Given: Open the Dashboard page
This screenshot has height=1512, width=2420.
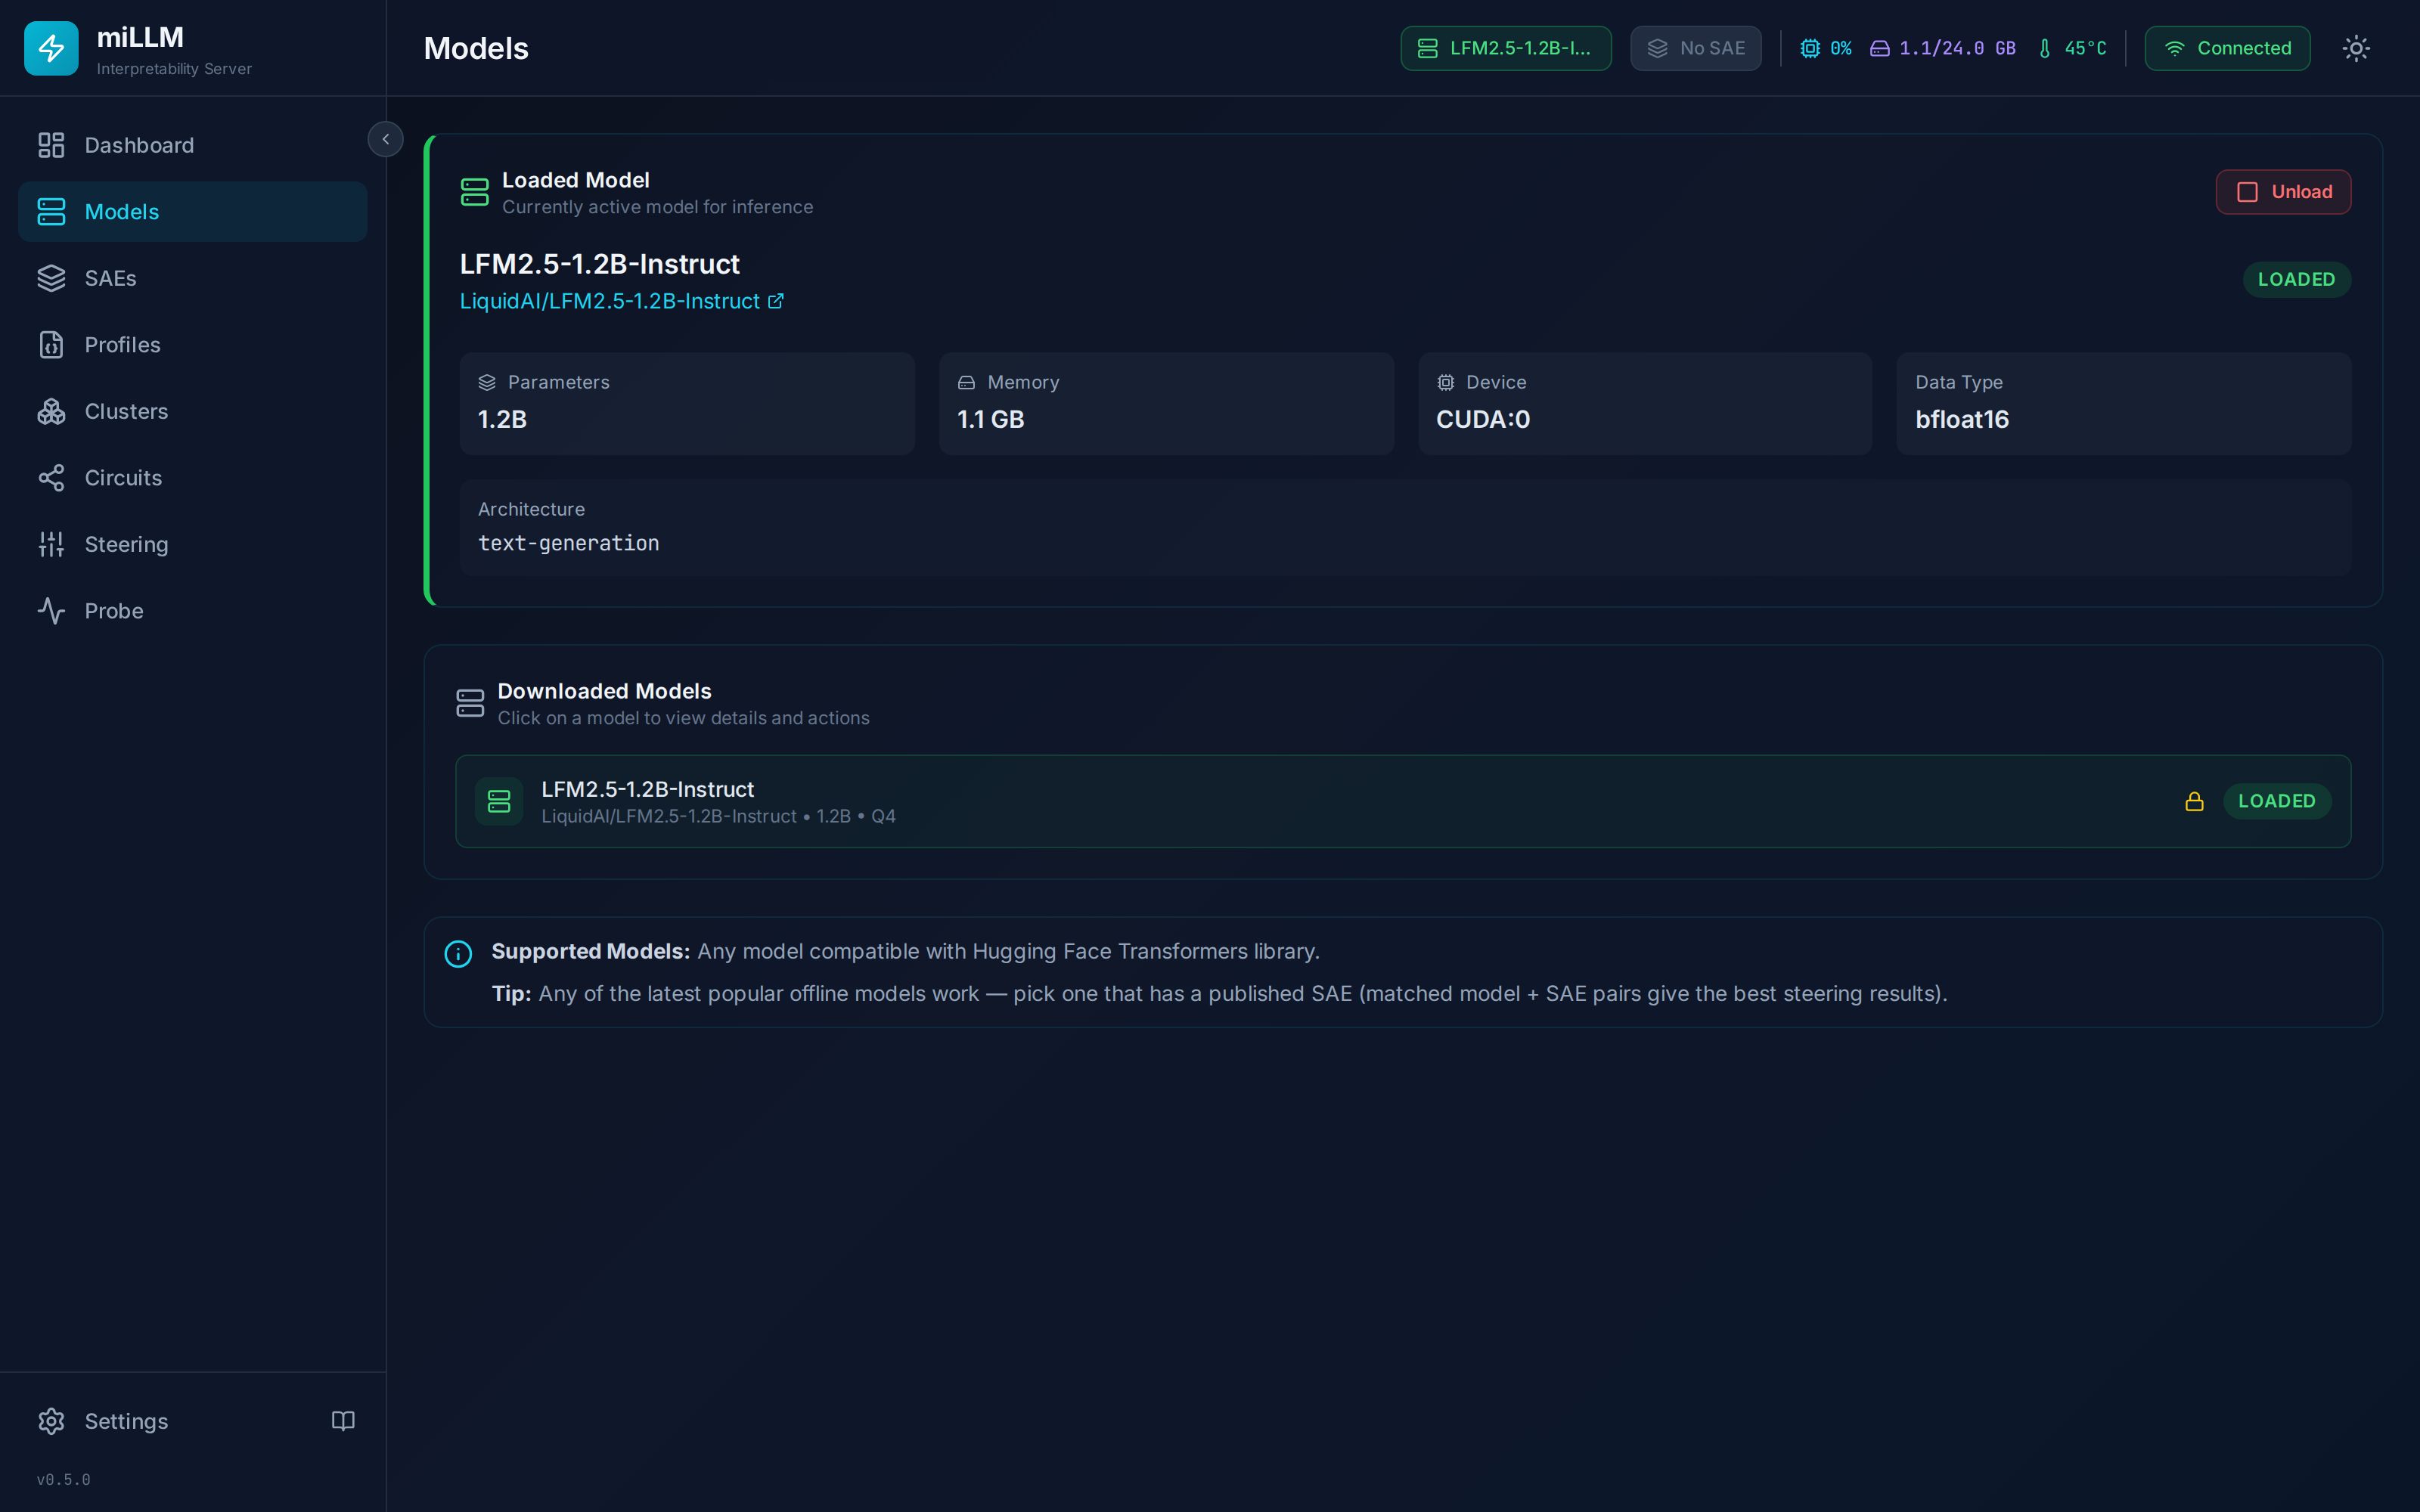Looking at the screenshot, I should [x=192, y=145].
